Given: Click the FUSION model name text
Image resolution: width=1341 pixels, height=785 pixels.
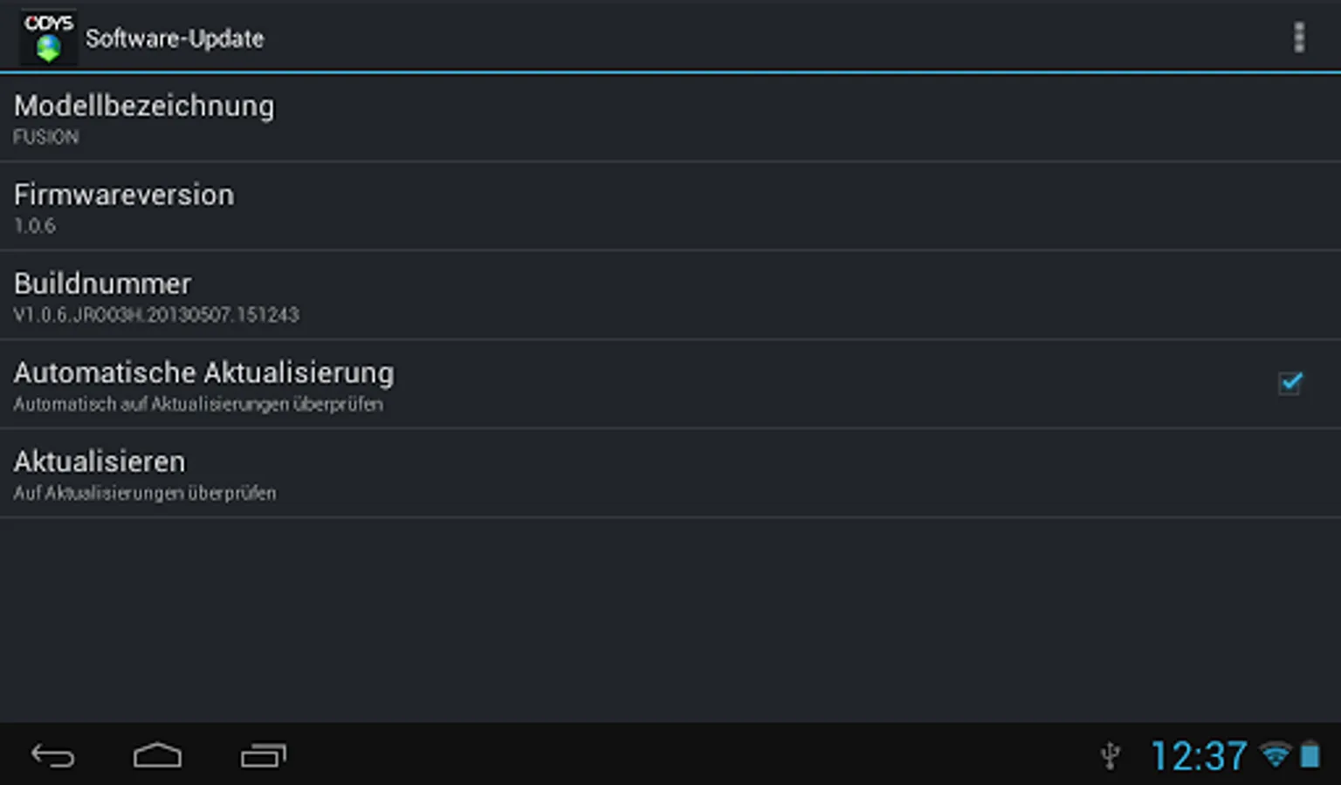Looking at the screenshot, I should coord(45,137).
